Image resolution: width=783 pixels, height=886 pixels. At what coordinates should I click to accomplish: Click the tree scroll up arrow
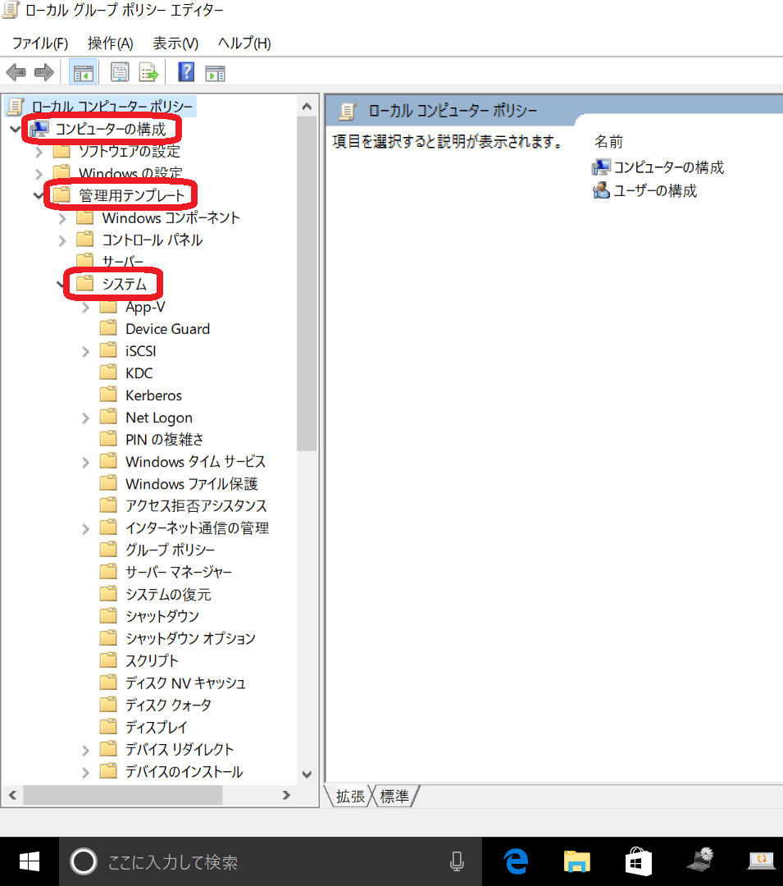coord(307,106)
